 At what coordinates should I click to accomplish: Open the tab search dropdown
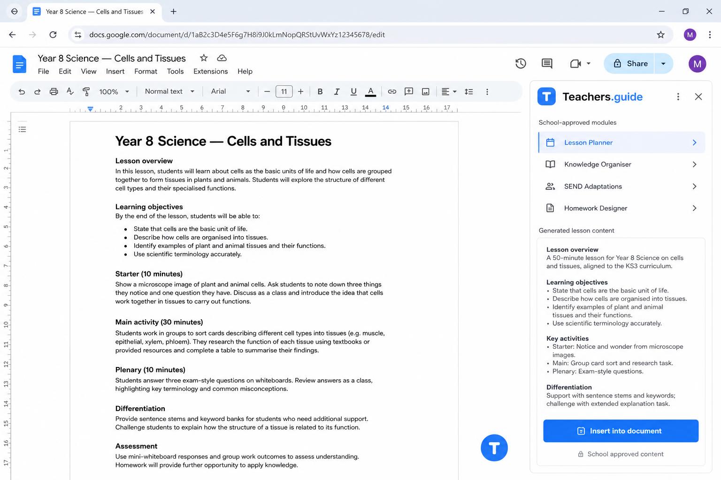15,11
